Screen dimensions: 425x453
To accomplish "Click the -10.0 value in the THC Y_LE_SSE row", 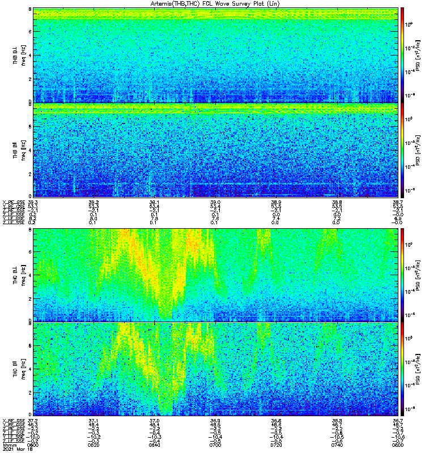I will pyautogui.click(x=33, y=437).
